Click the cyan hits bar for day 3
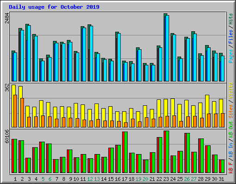Screen dimensions: 236x184 coord(29,53)
